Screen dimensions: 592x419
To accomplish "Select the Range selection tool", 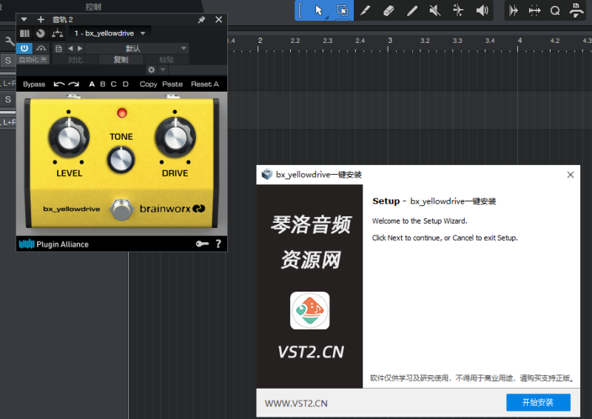I will click(x=343, y=10).
